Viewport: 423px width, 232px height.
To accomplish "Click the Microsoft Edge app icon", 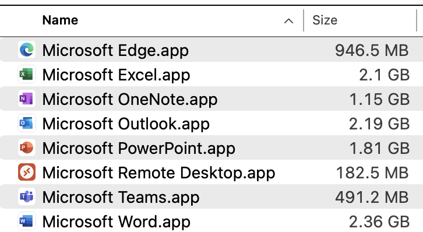I will point(27,50).
